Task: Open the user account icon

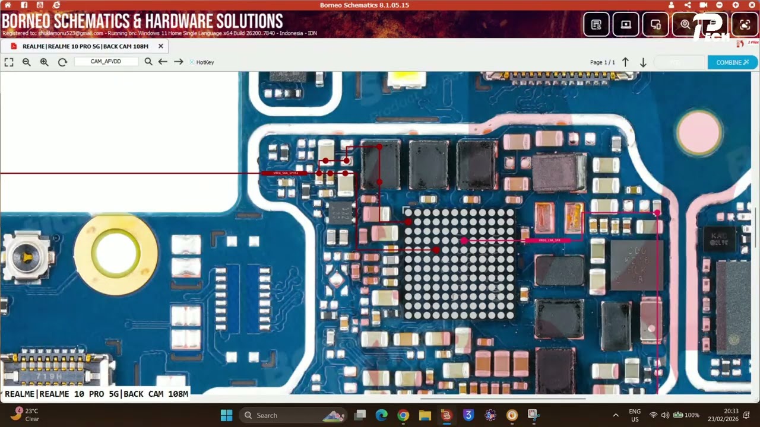Action: (672, 5)
